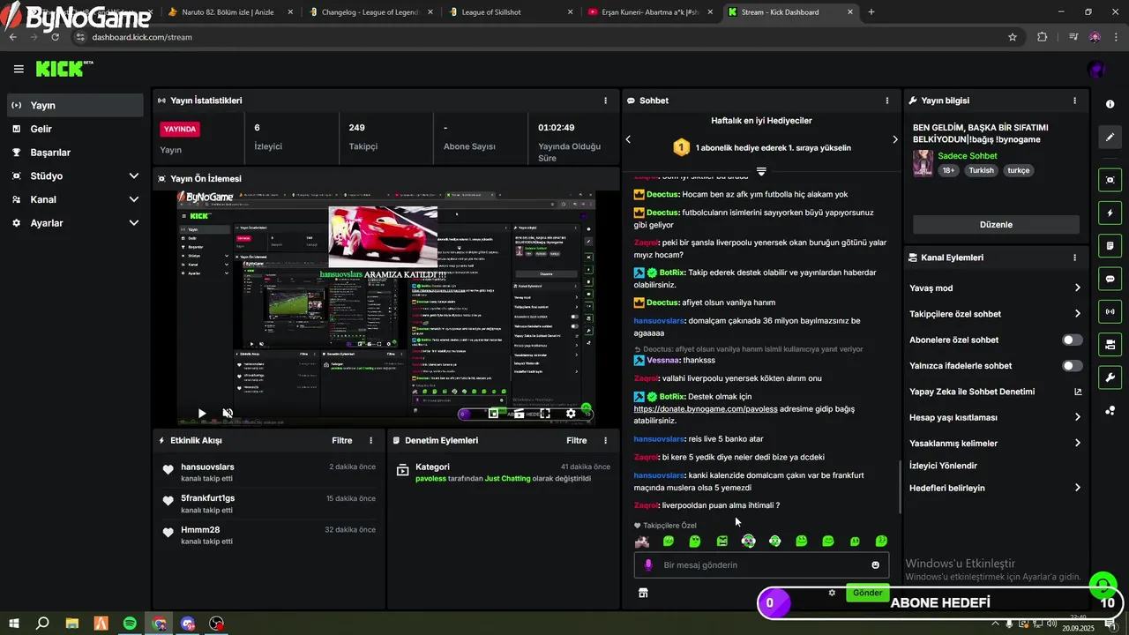The height and width of the screenshot is (635, 1129).
Task: Open Windows Start menu
Action: 15,624
